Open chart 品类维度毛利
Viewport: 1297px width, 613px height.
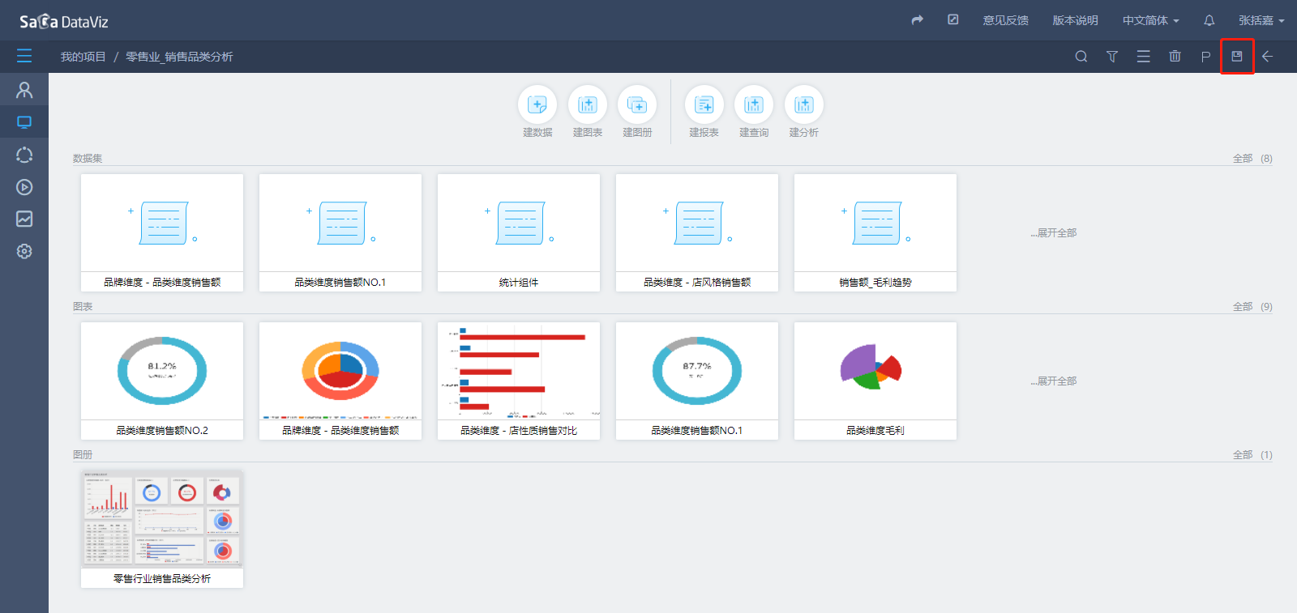[x=875, y=381]
